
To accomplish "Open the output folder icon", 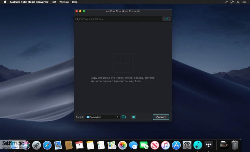I will (x=124, y=117).
